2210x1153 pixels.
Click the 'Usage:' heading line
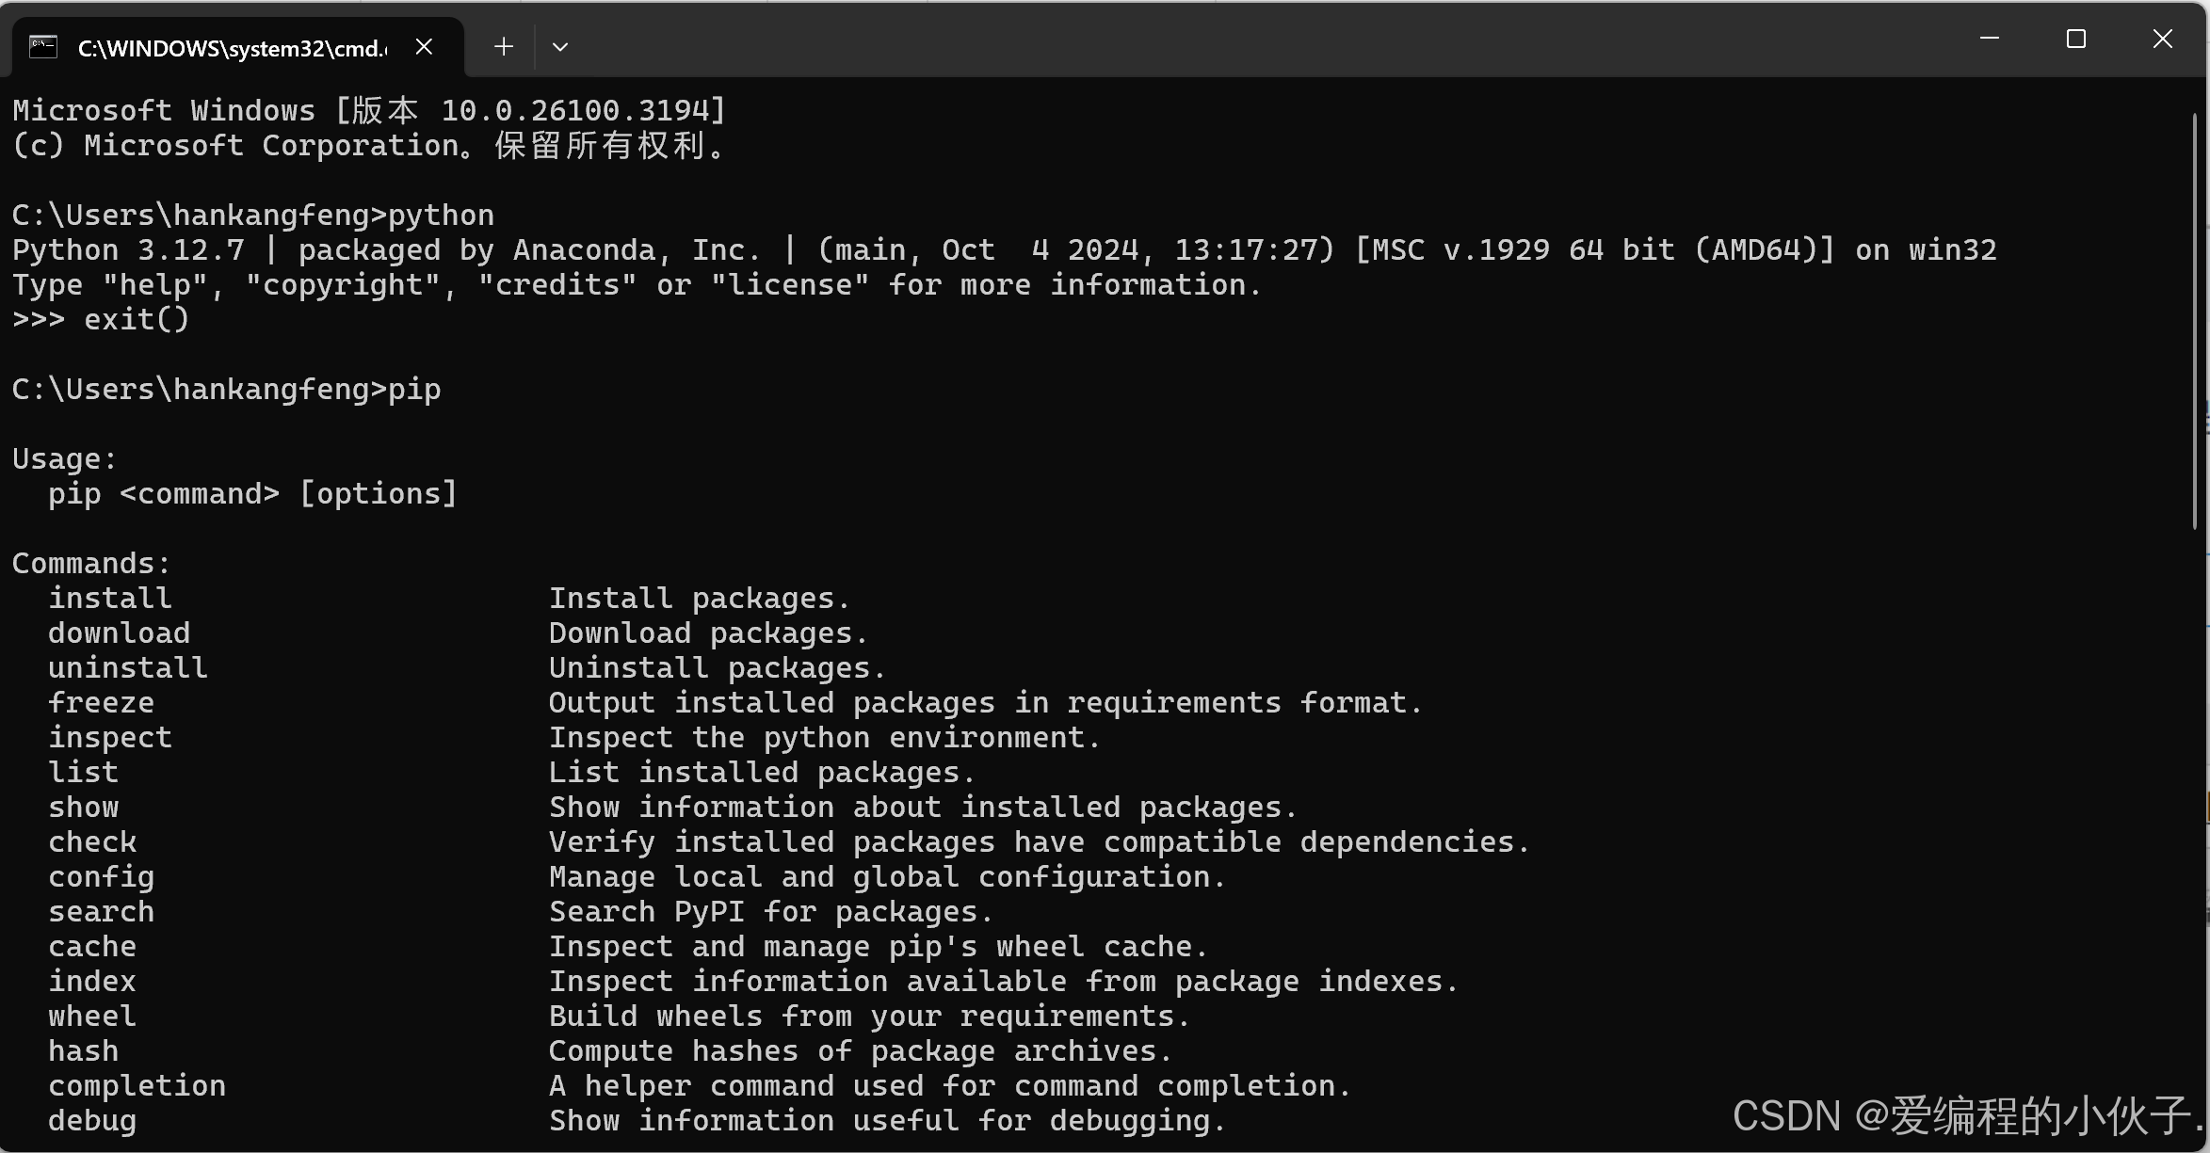click(64, 459)
